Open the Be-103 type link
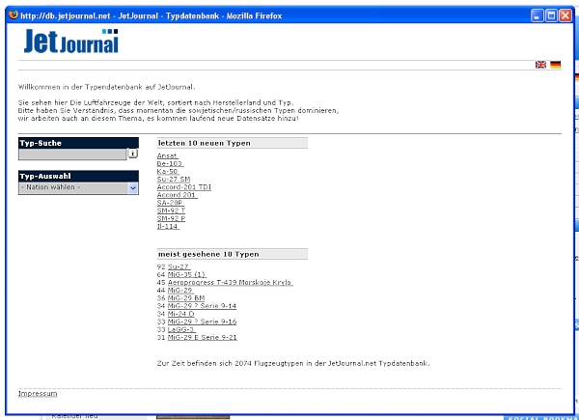 pos(170,163)
